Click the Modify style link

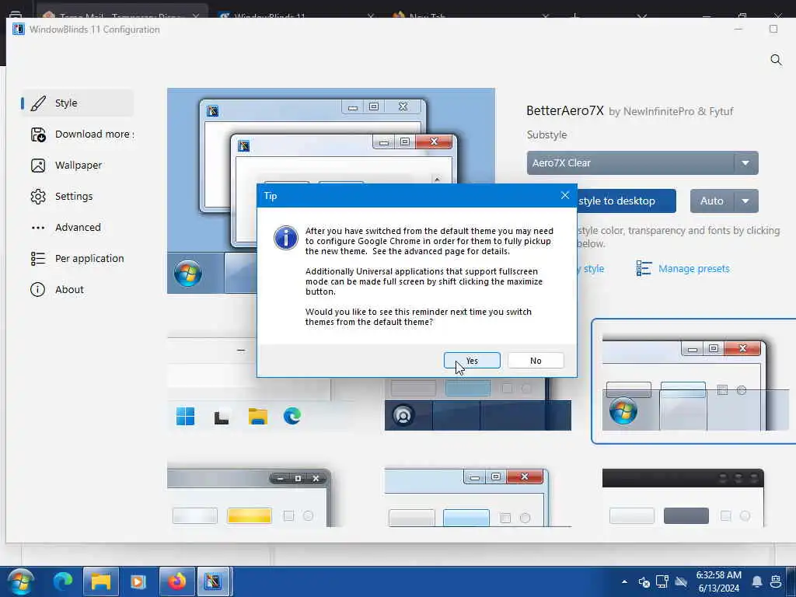click(x=591, y=268)
